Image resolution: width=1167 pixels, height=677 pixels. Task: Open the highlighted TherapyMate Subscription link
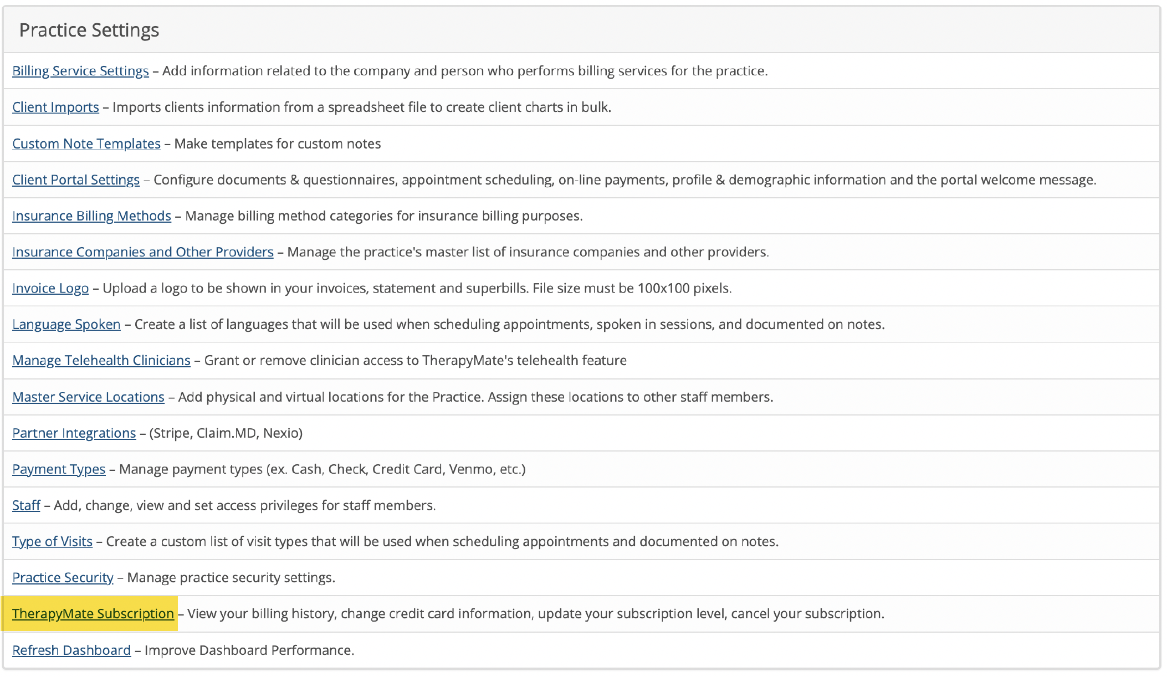coord(93,613)
